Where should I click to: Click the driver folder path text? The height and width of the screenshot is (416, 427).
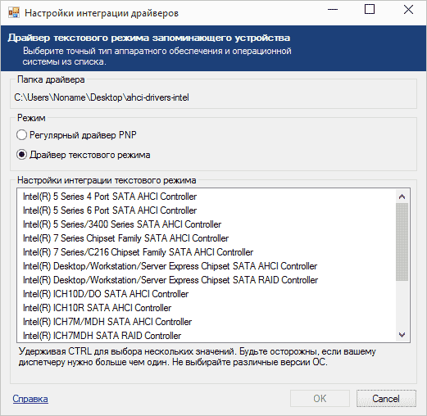coord(102,97)
